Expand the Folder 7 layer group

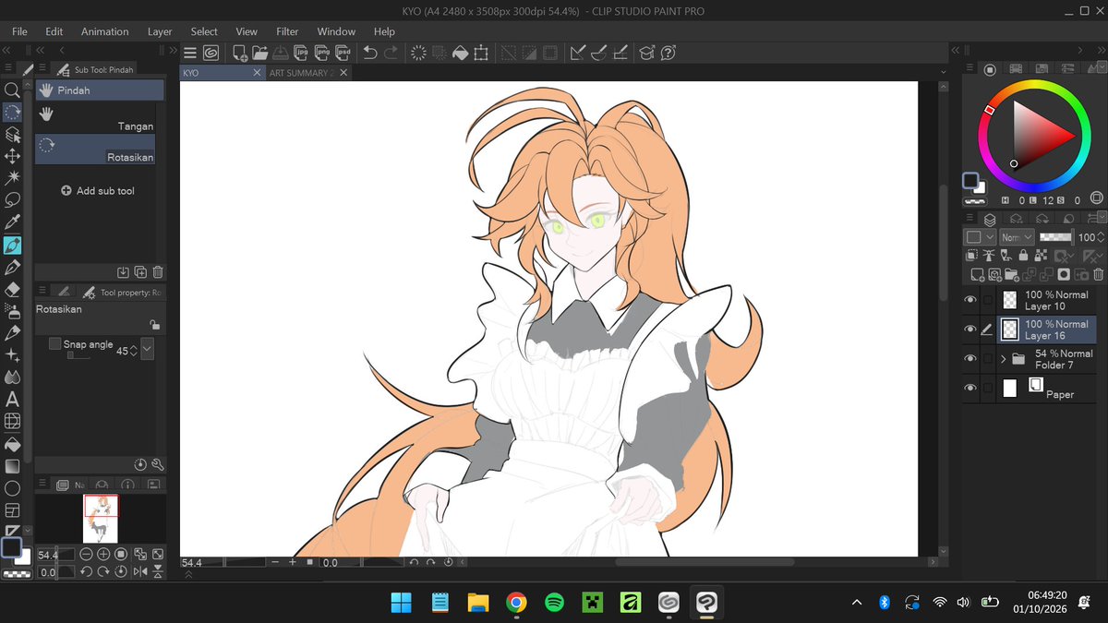pos(1003,359)
